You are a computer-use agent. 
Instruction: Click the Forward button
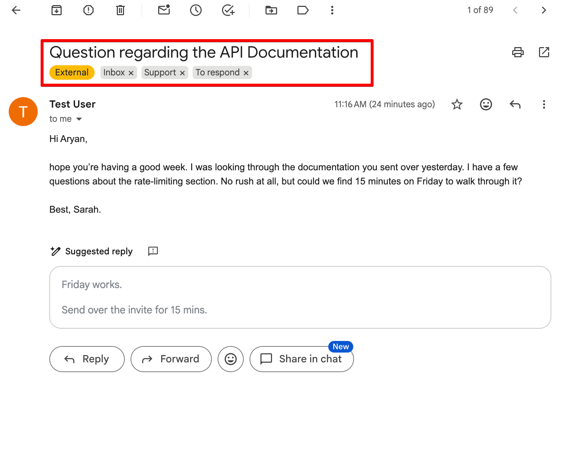tap(171, 359)
